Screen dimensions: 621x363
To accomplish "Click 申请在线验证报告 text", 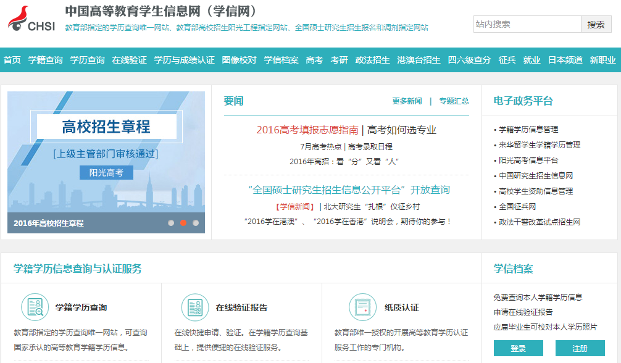I will 523,312.
